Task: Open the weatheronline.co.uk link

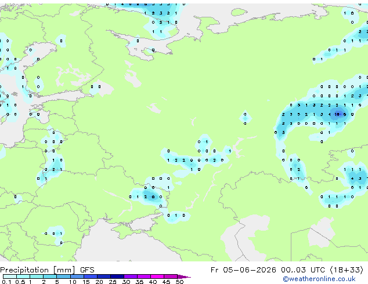Action: [x=319, y=279]
